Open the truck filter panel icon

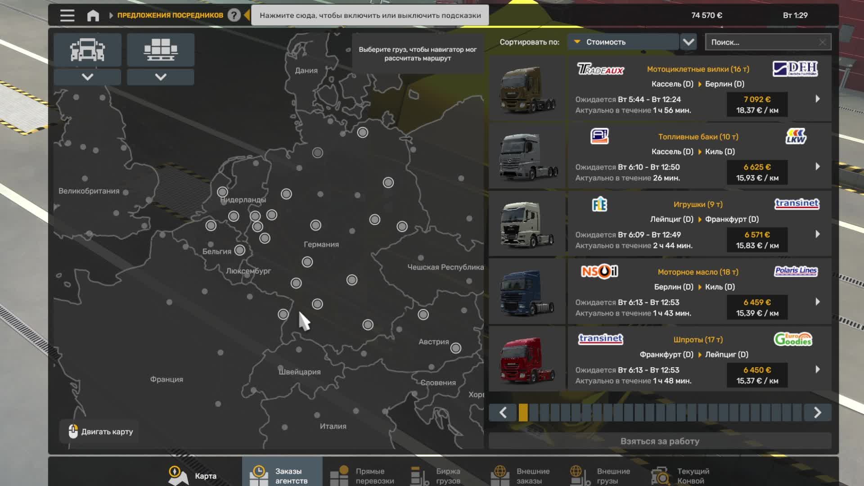tap(87, 49)
